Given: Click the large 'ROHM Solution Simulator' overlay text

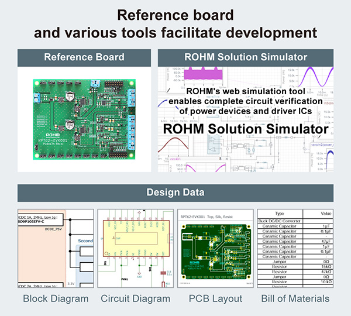Looking at the screenshot, I should [246, 129].
